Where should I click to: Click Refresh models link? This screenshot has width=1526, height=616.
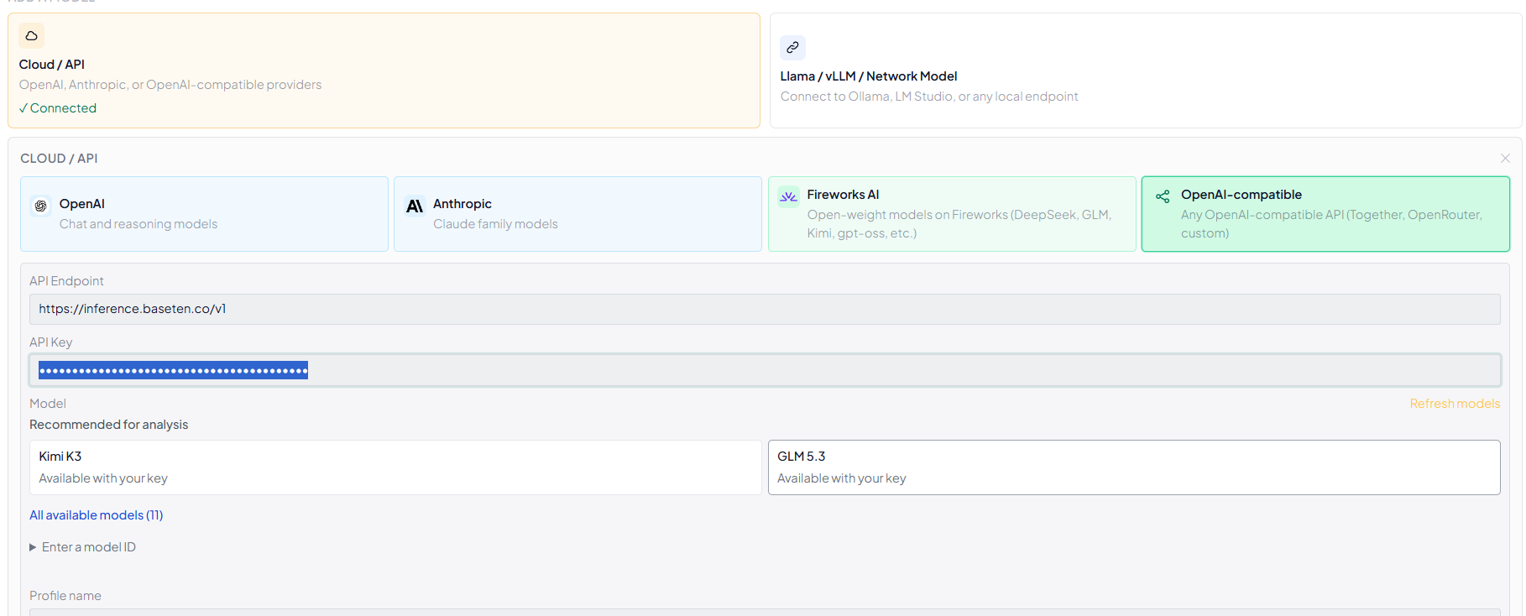point(1455,404)
